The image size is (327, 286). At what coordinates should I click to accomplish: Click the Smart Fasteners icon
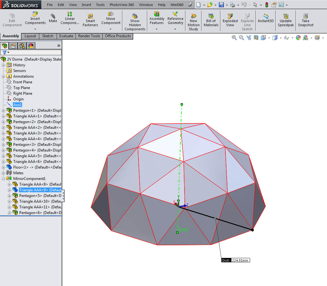pyautogui.click(x=90, y=20)
